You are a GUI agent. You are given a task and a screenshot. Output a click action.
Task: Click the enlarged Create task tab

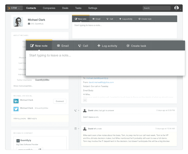pos(137,46)
